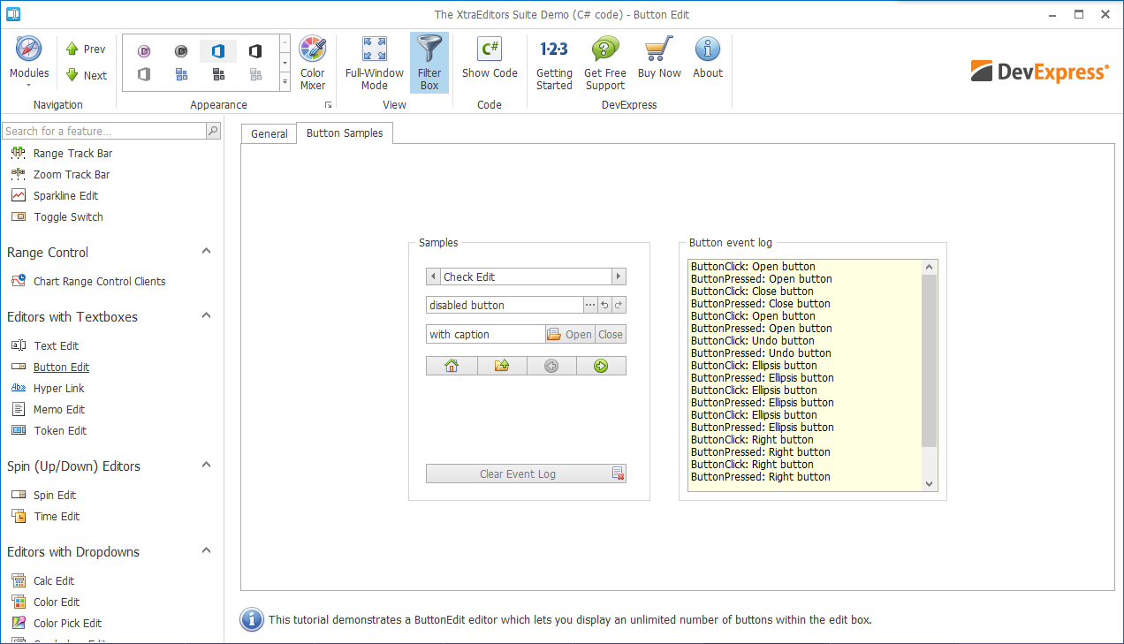Open the Modules navigation menu

click(x=28, y=62)
